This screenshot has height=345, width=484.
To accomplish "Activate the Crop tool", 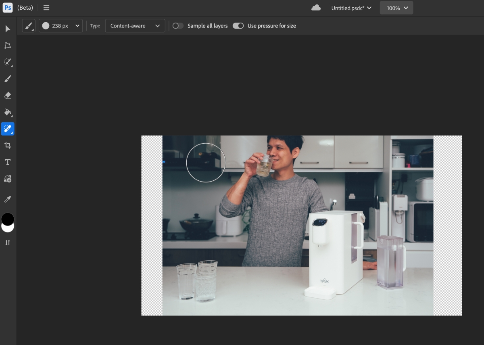I will click(x=8, y=145).
